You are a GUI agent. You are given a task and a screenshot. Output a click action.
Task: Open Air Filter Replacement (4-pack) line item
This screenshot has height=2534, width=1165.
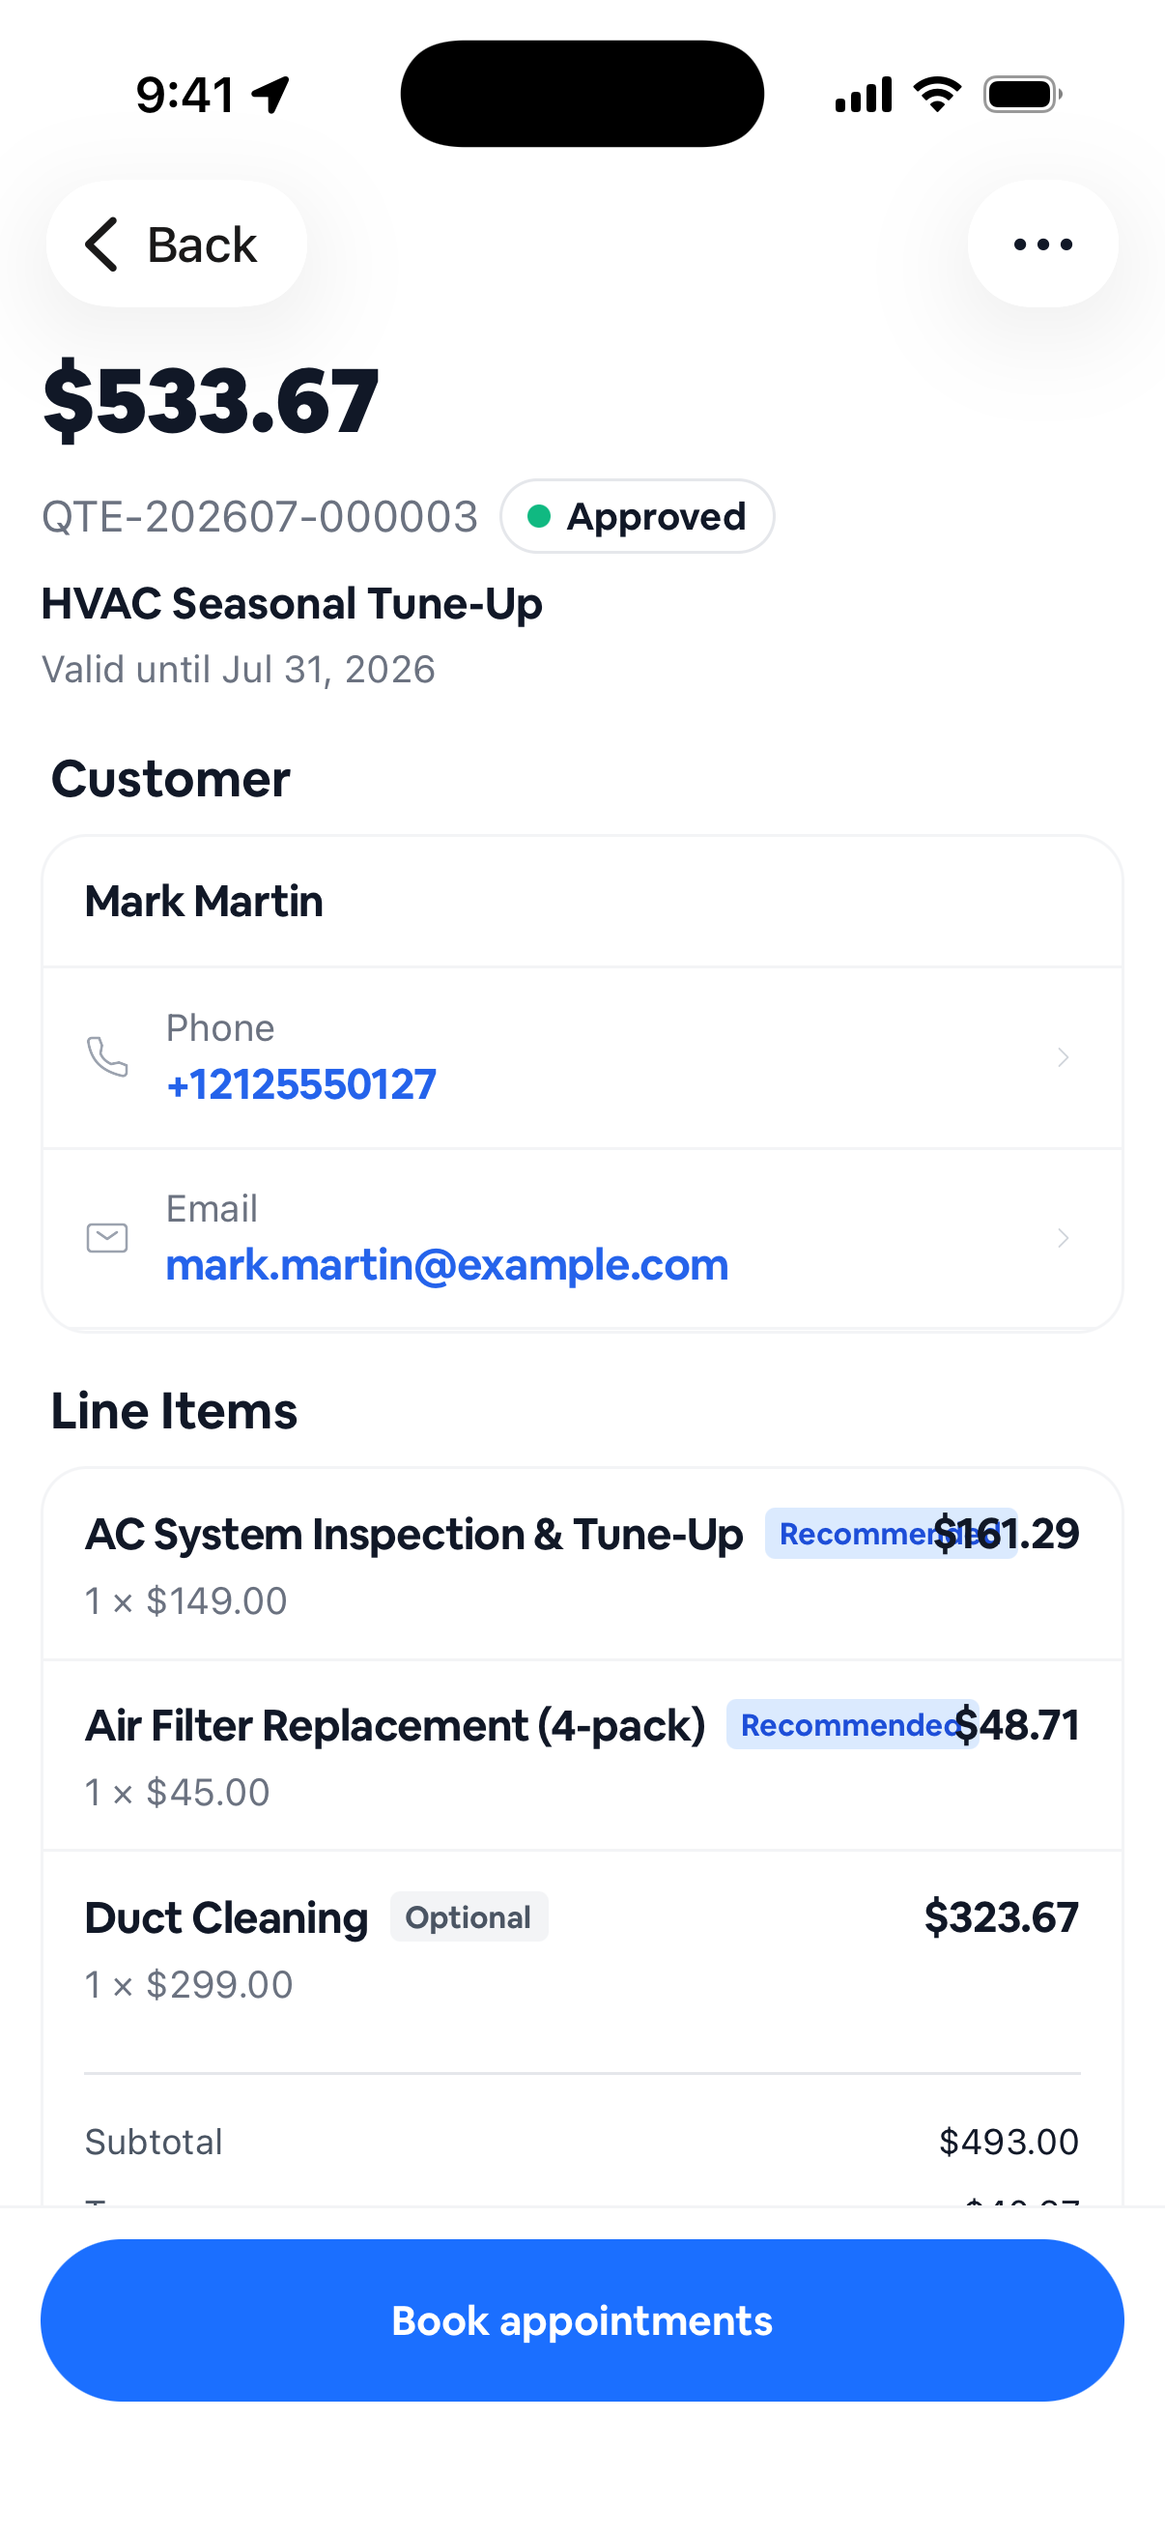point(582,1756)
